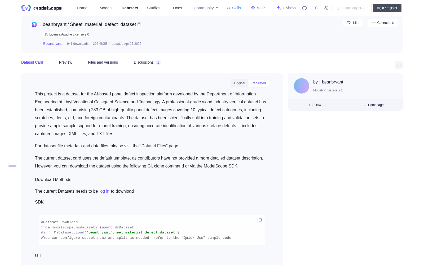Image resolution: width=424 pixels, height=265 pixels.
Task: Click the author's Datasets 1 count
Action: pyautogui.click(x=335, y=90)
